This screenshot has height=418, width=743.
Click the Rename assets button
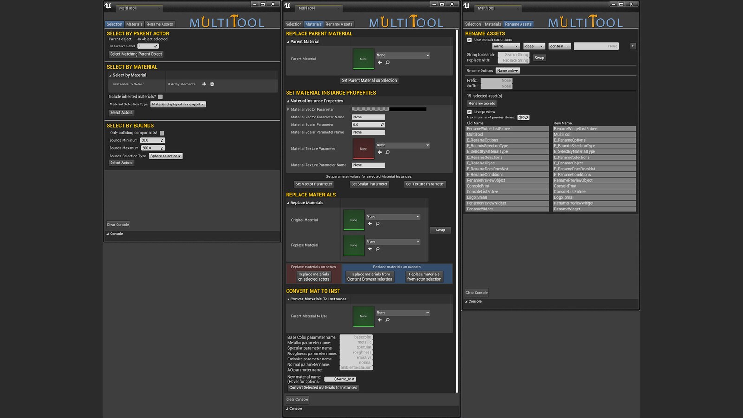point(482,104)
